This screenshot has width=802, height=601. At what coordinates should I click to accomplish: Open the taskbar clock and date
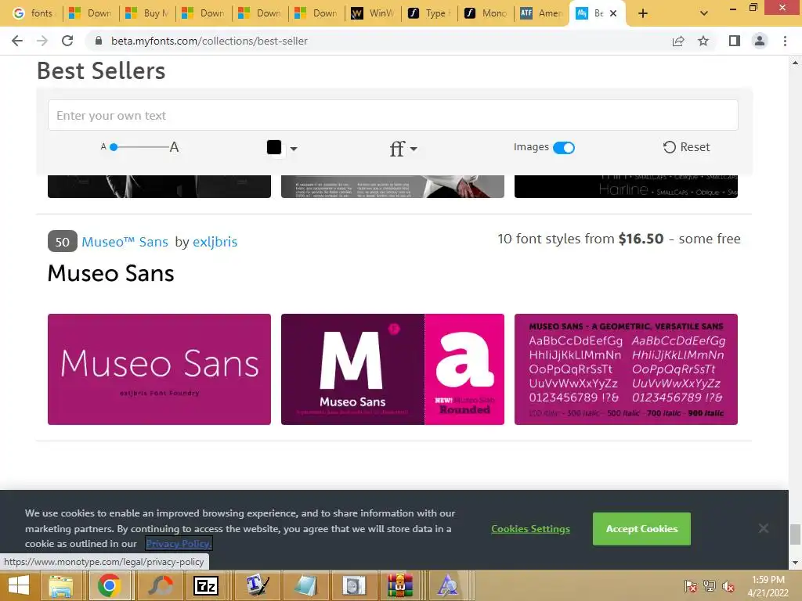coord(768,586)
